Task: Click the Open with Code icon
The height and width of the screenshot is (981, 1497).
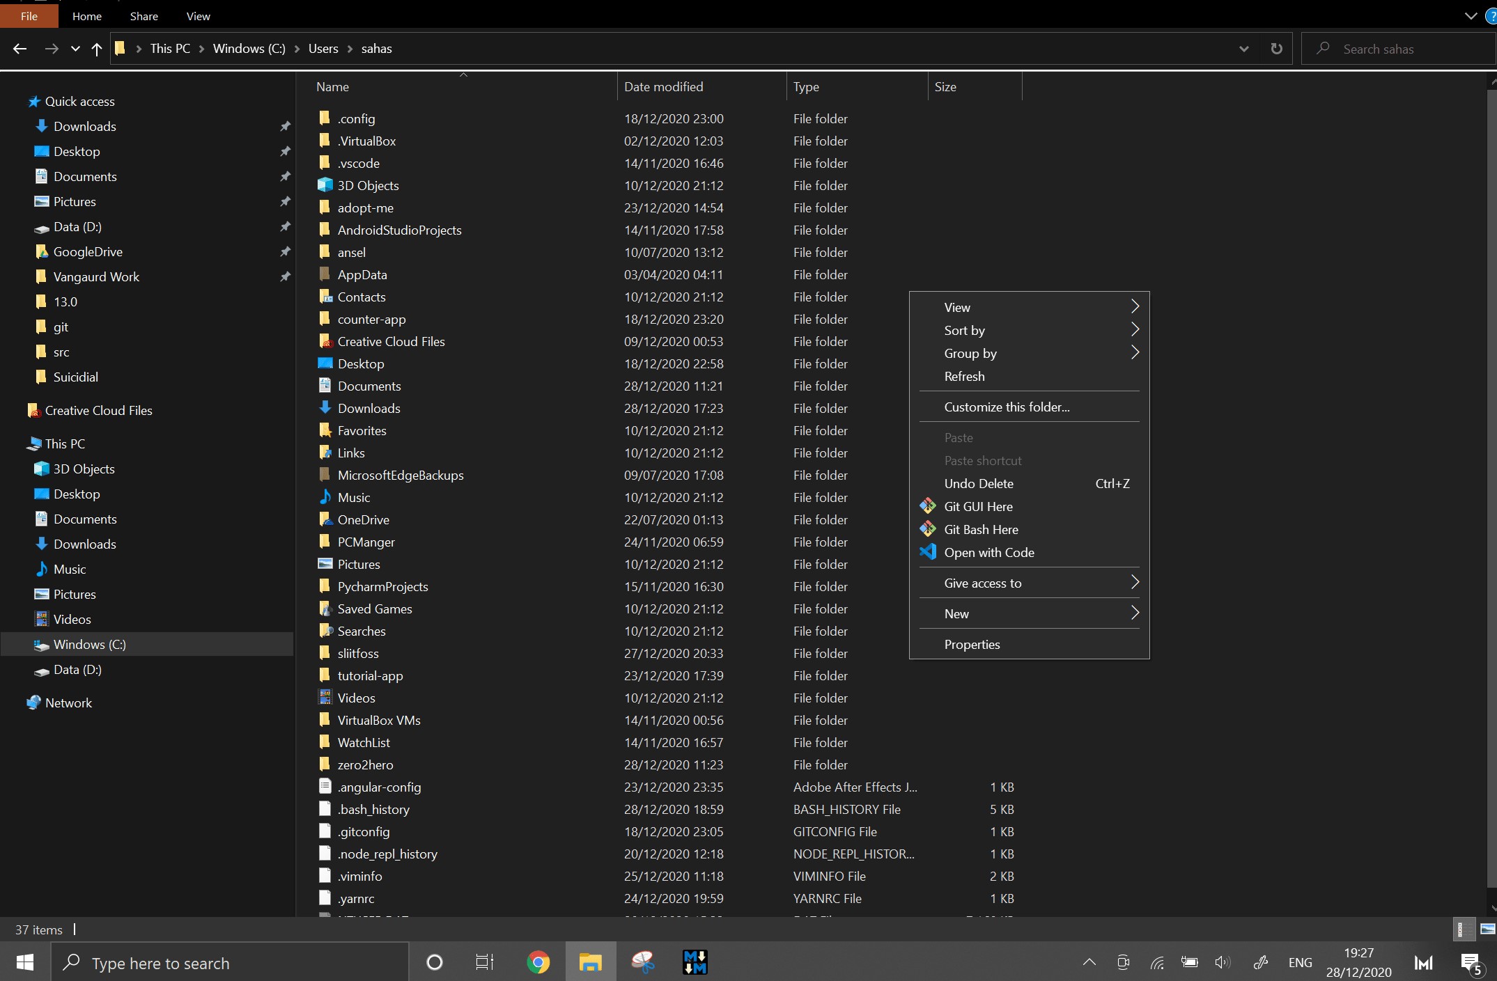Action: coord(928,552)
